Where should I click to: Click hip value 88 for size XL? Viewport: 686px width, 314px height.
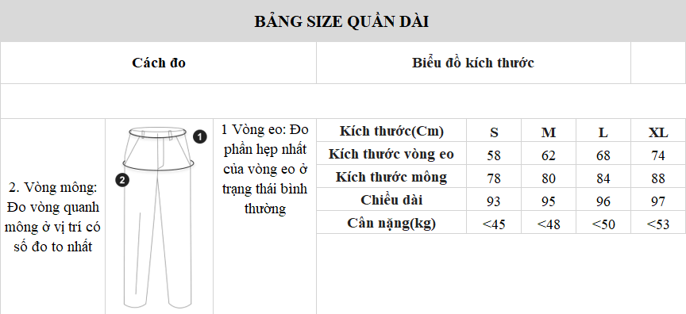coord(658,178)
